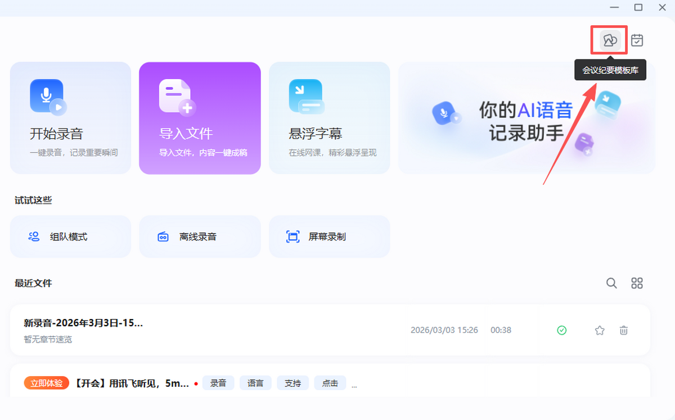Open 离线录音 offline recording
The width and height of the screenshot is (675, 420).
[x=200, y=237]
